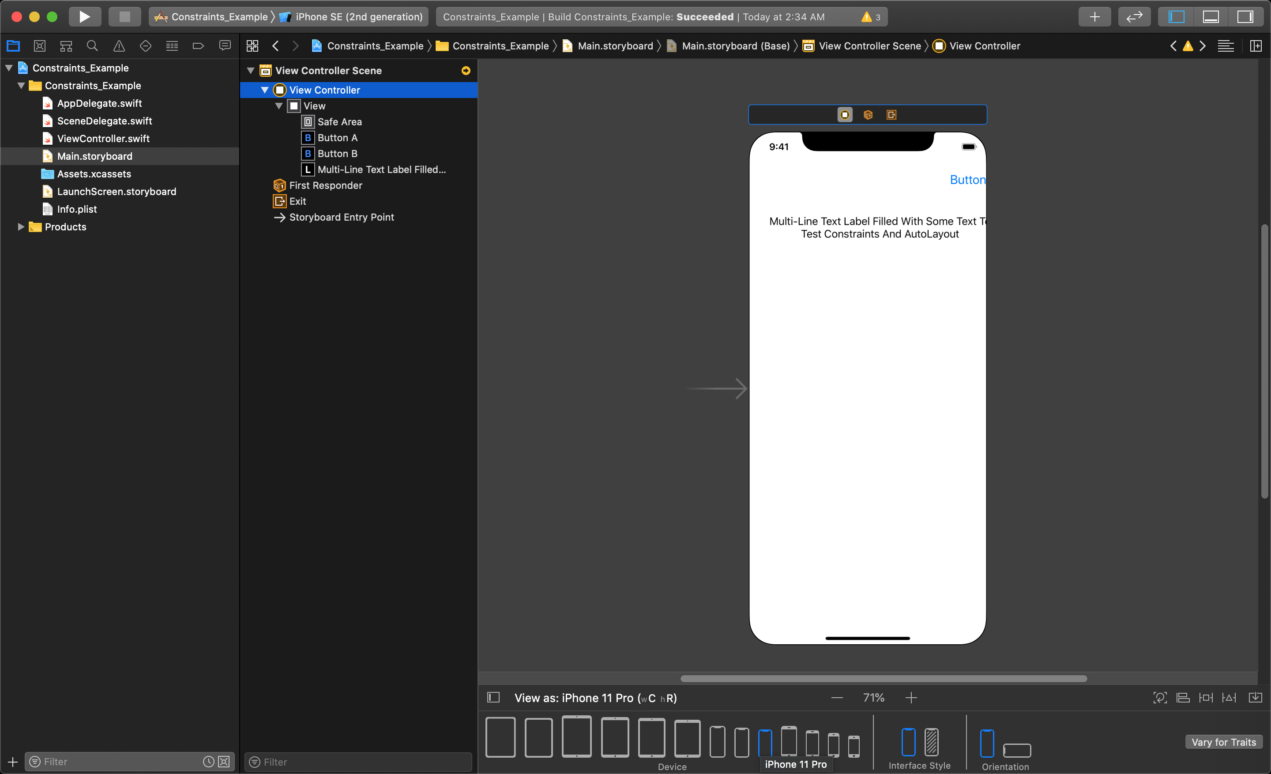Select Button A in document outline

click(x=337, y=137)
